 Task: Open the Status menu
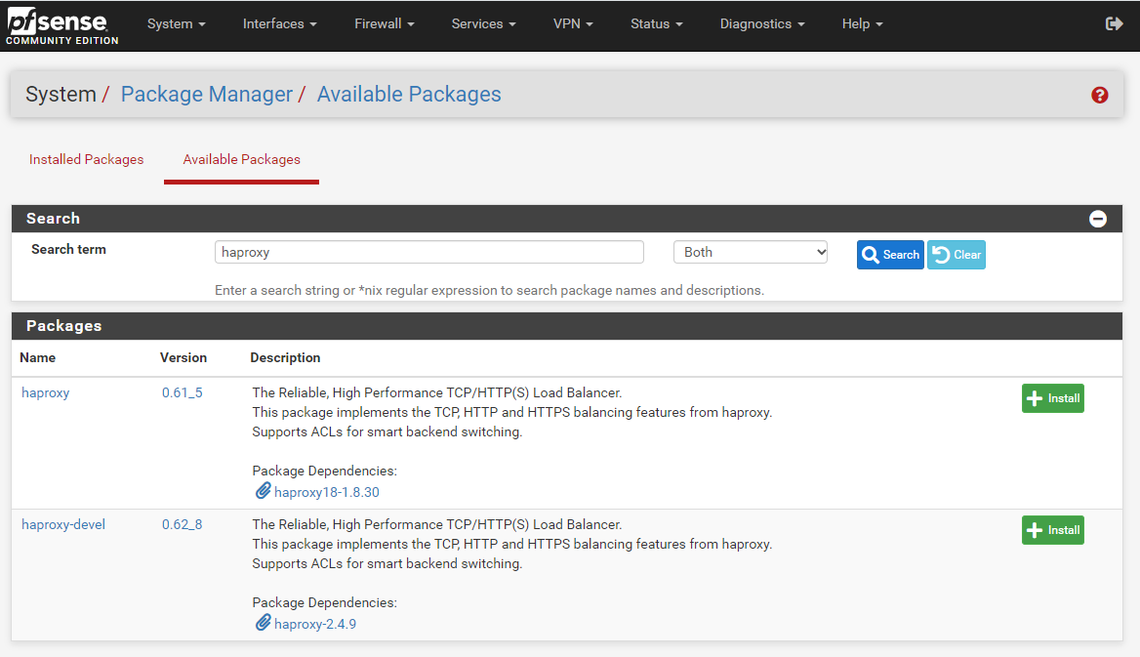tap(657, 24)
